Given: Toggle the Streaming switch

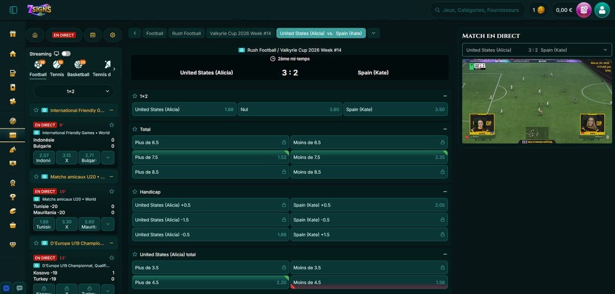Looking at the screenshot, I should [x=66, y=54].
